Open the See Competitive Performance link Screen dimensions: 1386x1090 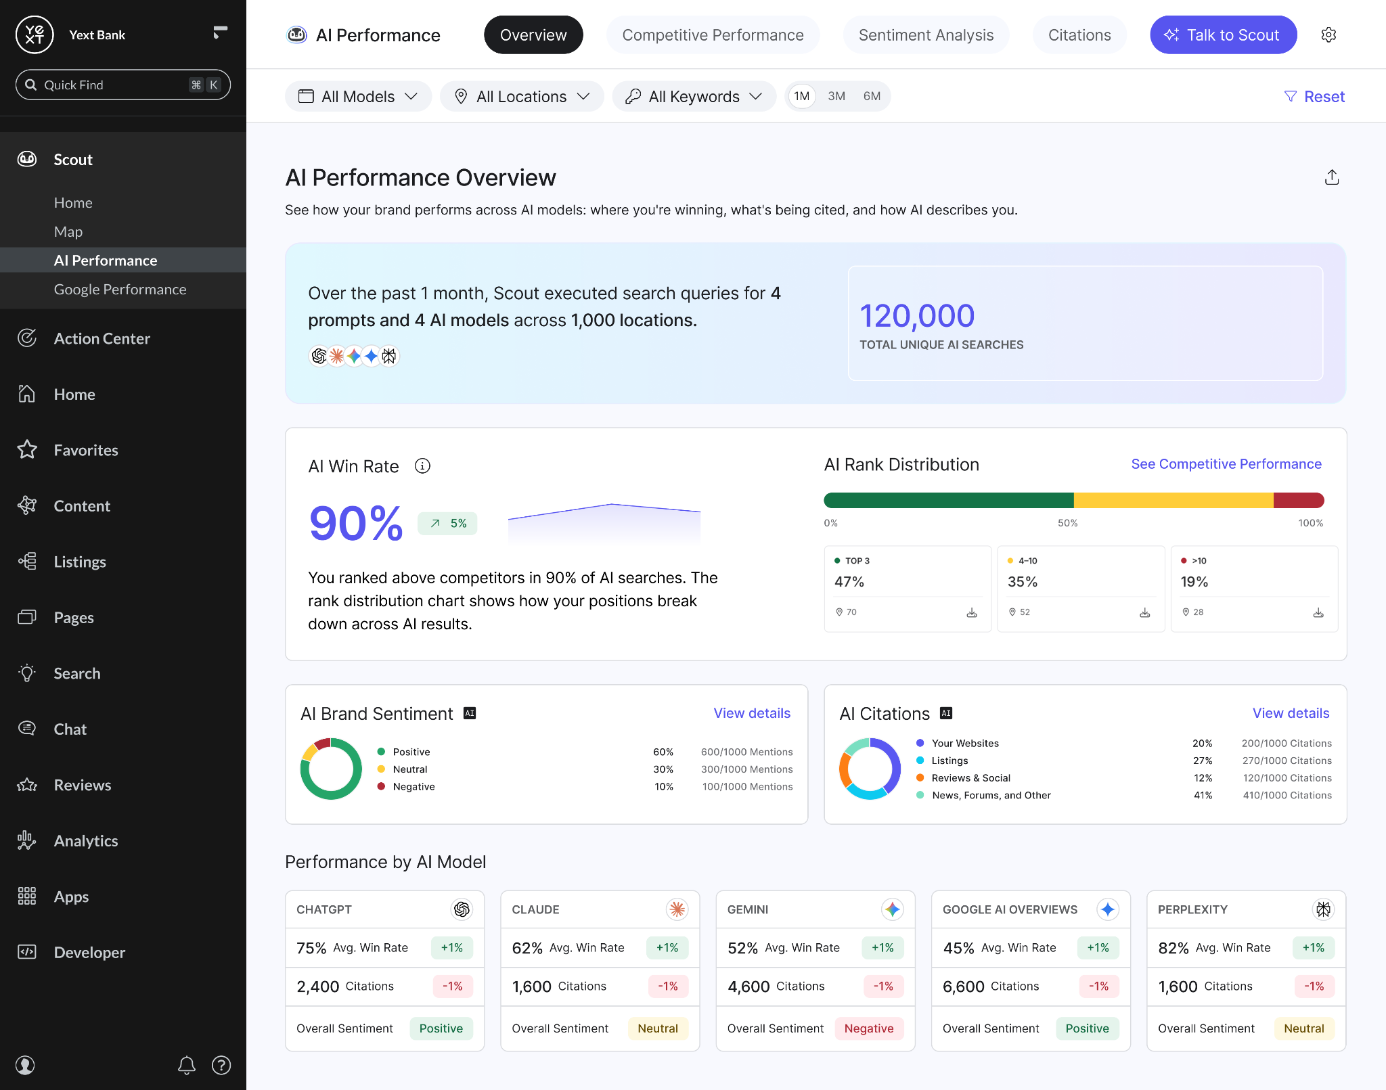(1226, 464)
